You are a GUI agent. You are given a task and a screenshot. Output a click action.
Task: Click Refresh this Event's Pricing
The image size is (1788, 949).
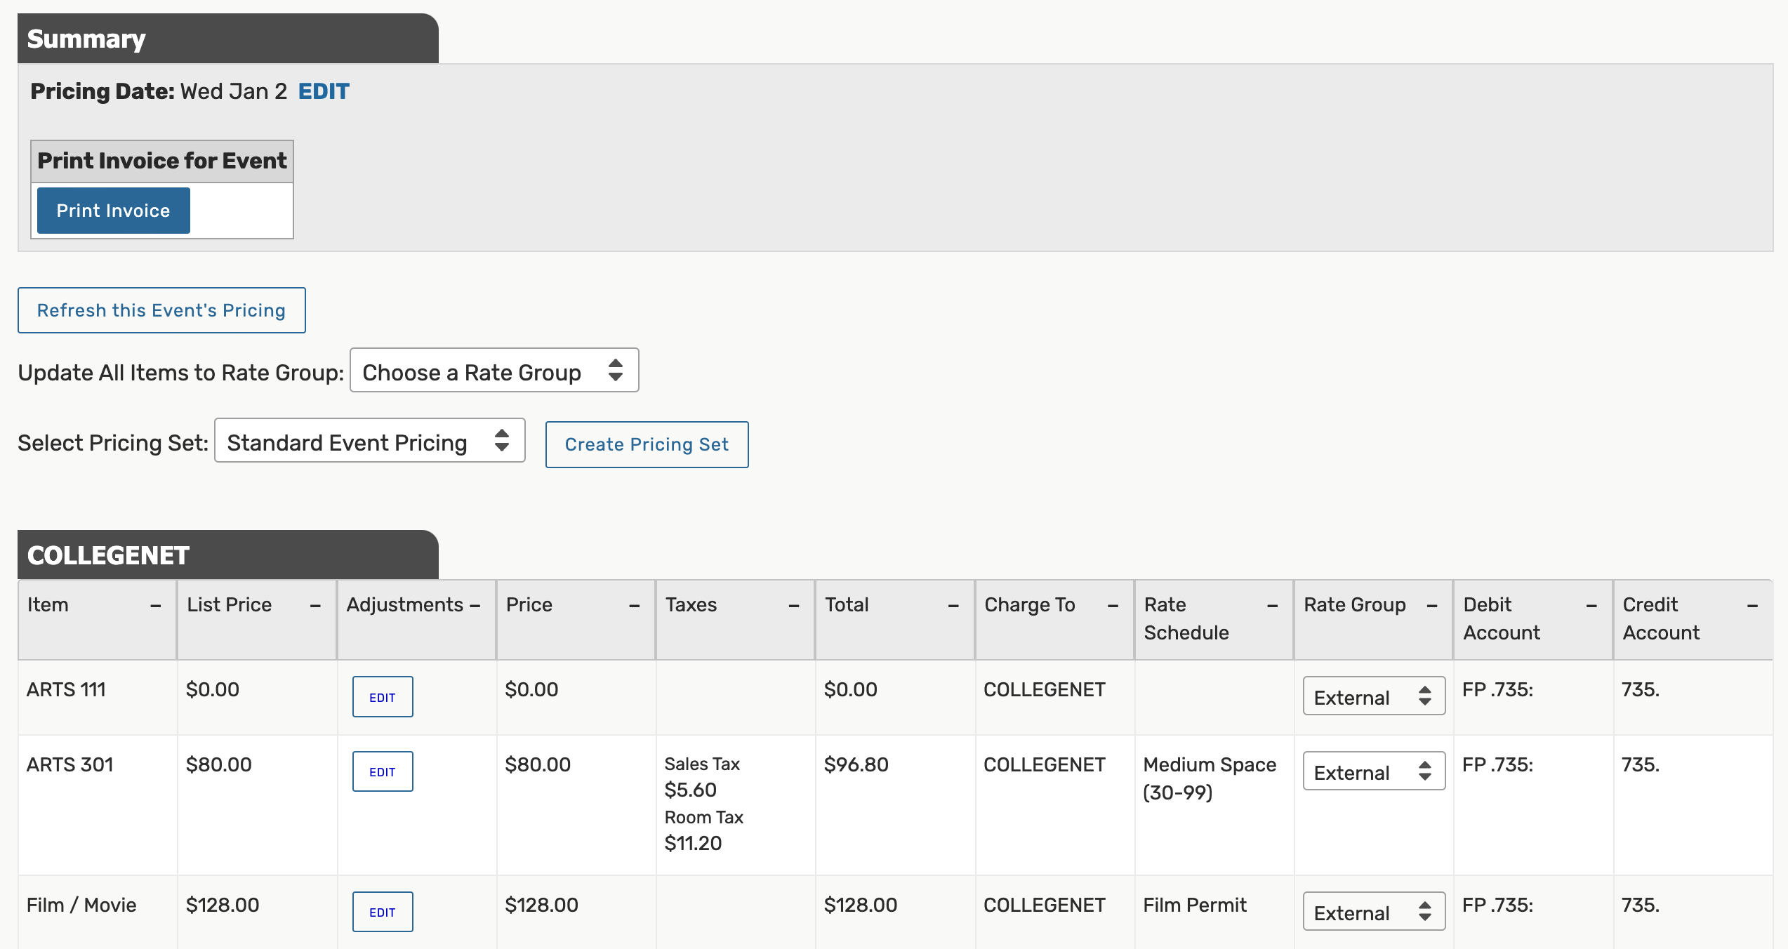[161, 310]
